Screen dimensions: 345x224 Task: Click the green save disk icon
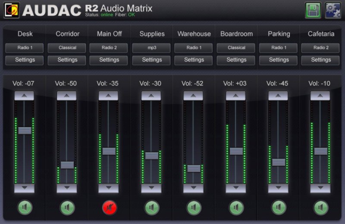[313, 10]
